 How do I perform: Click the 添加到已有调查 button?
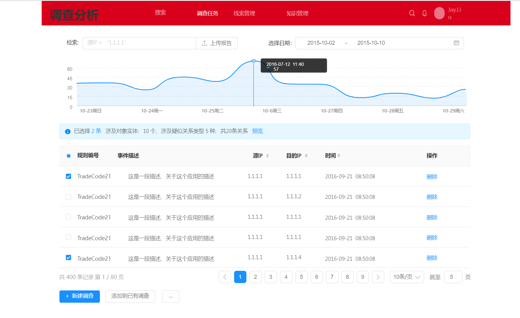point(130,296)
